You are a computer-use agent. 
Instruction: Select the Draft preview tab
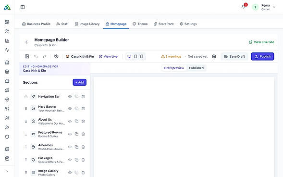point(174,68)
